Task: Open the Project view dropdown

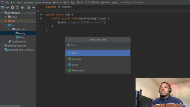Action: click(5, 8)
